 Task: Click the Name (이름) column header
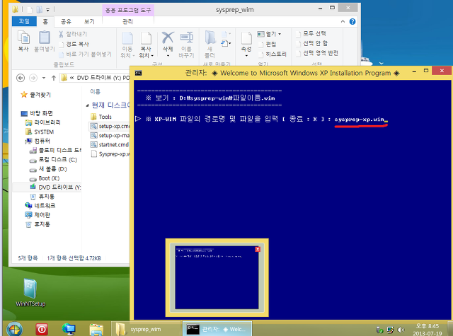click(95, 92)
